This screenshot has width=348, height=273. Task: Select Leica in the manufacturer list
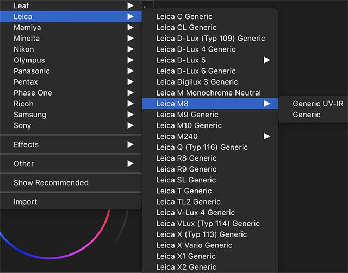(71, 16)
